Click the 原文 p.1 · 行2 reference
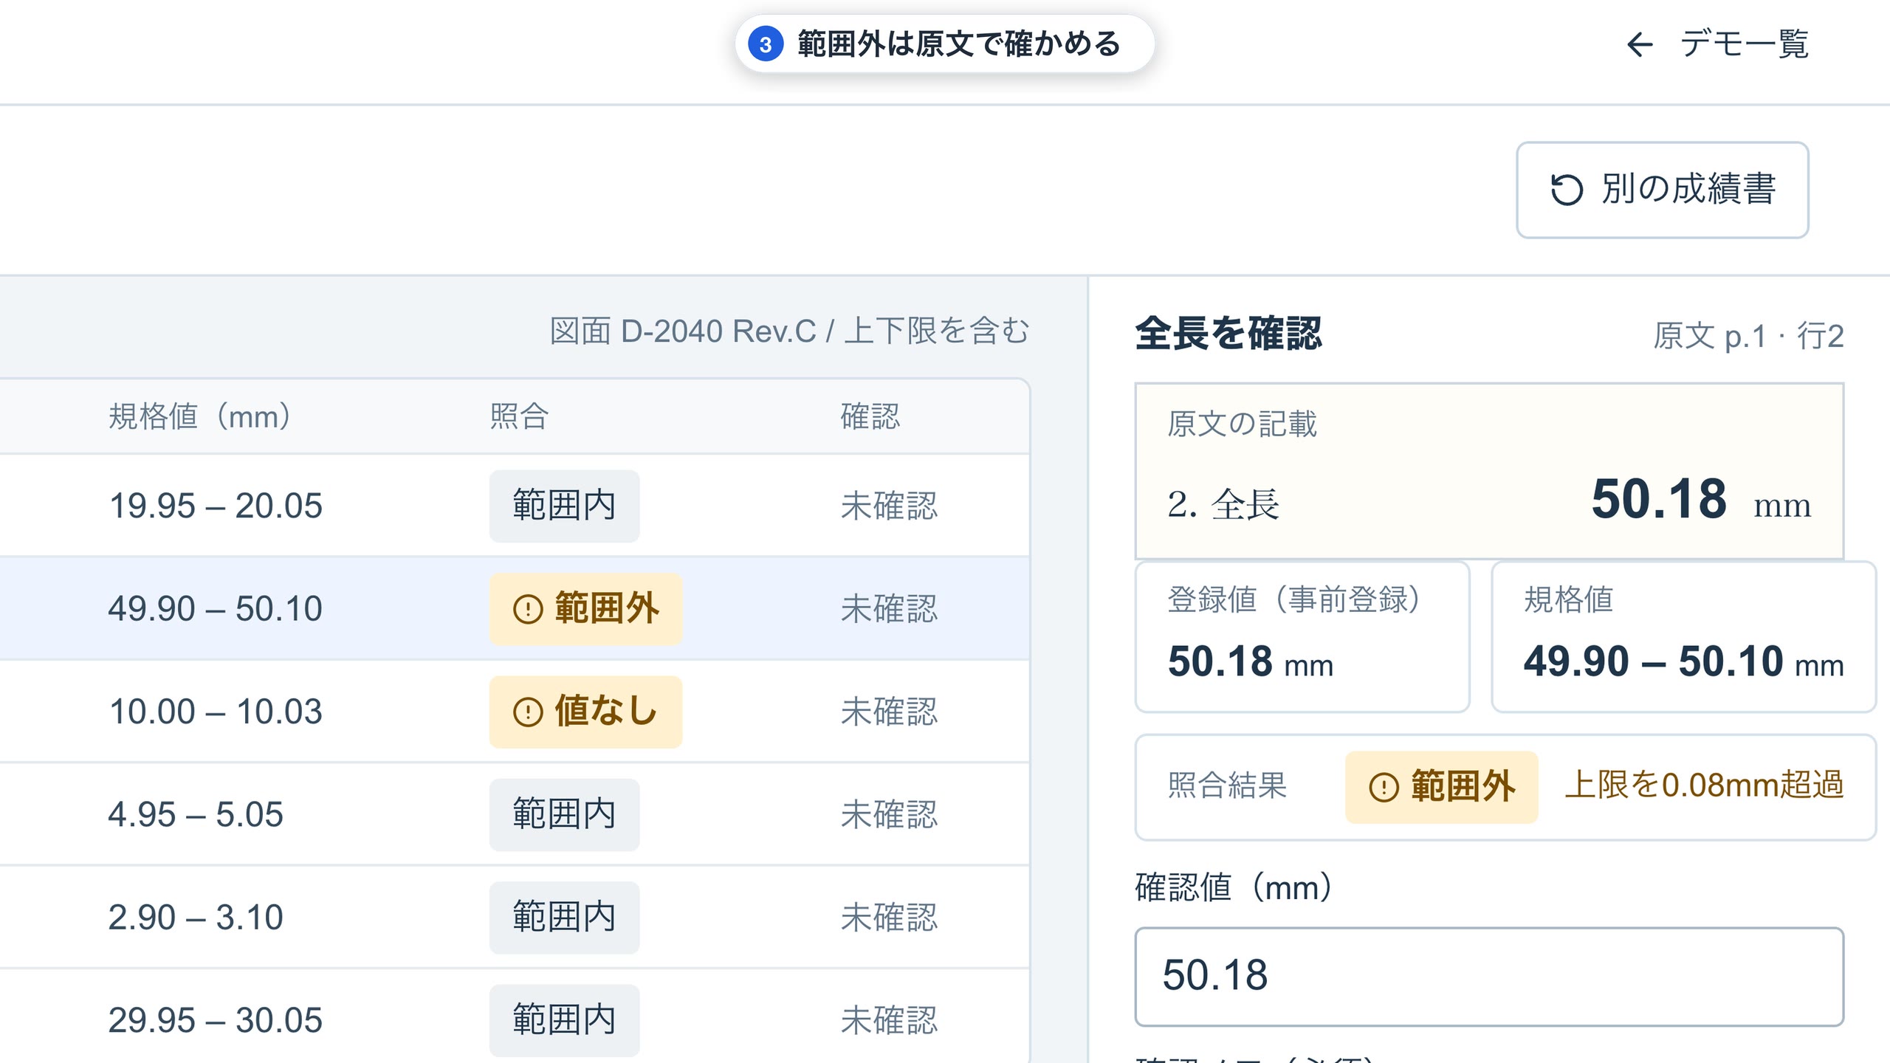The height and width of the screenshot is (1063, 1890). pyautogui.click(x=1748, y=336)
